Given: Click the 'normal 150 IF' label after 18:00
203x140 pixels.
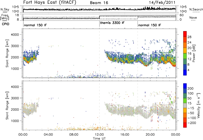Looking at the screenshot, I should tap(149, 25).
